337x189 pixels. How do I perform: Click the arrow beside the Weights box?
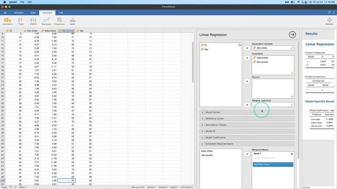[247, 105]
